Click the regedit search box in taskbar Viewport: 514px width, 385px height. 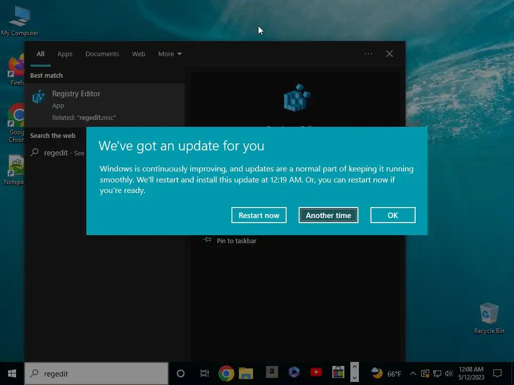96,373
